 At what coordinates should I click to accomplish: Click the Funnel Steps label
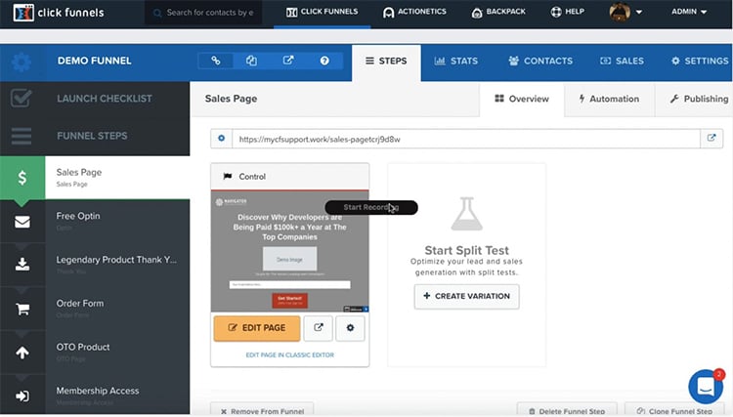pos(92,136)
